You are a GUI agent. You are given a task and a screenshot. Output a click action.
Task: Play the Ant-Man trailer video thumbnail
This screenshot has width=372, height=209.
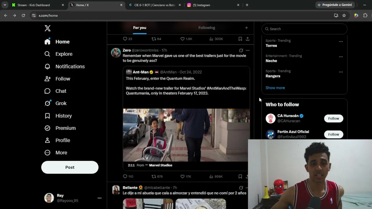click(186, 135)
